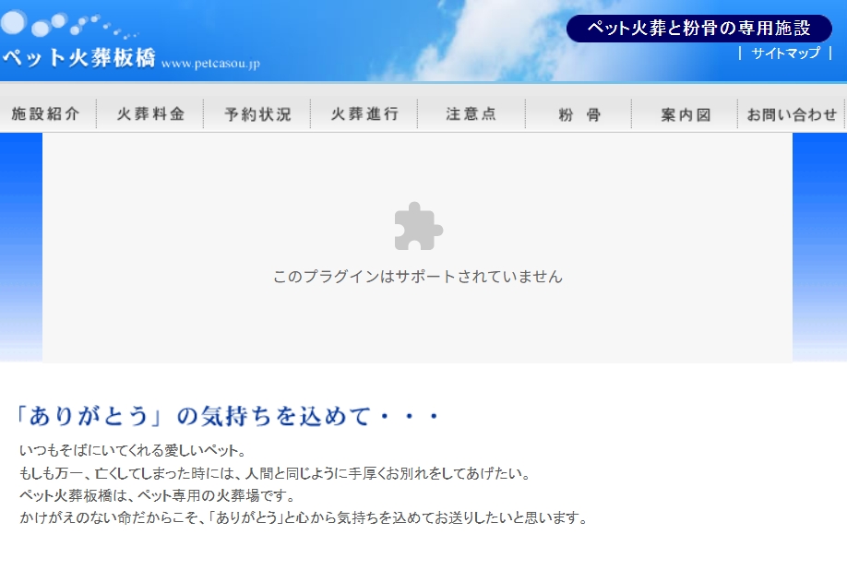847x582 pixels.
Task: Click the www.petcasou.jp URL text
Action: tap(210, 64)
